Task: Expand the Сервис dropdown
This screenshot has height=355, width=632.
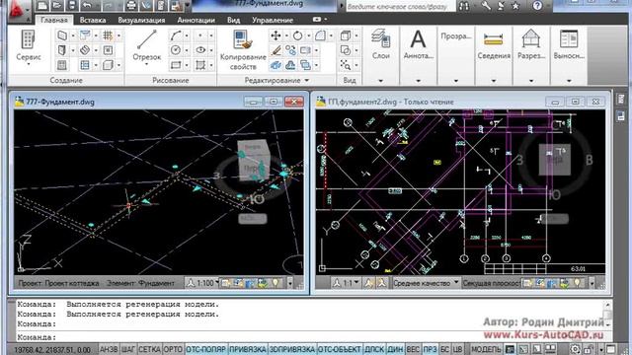Action: click(29, 63)
